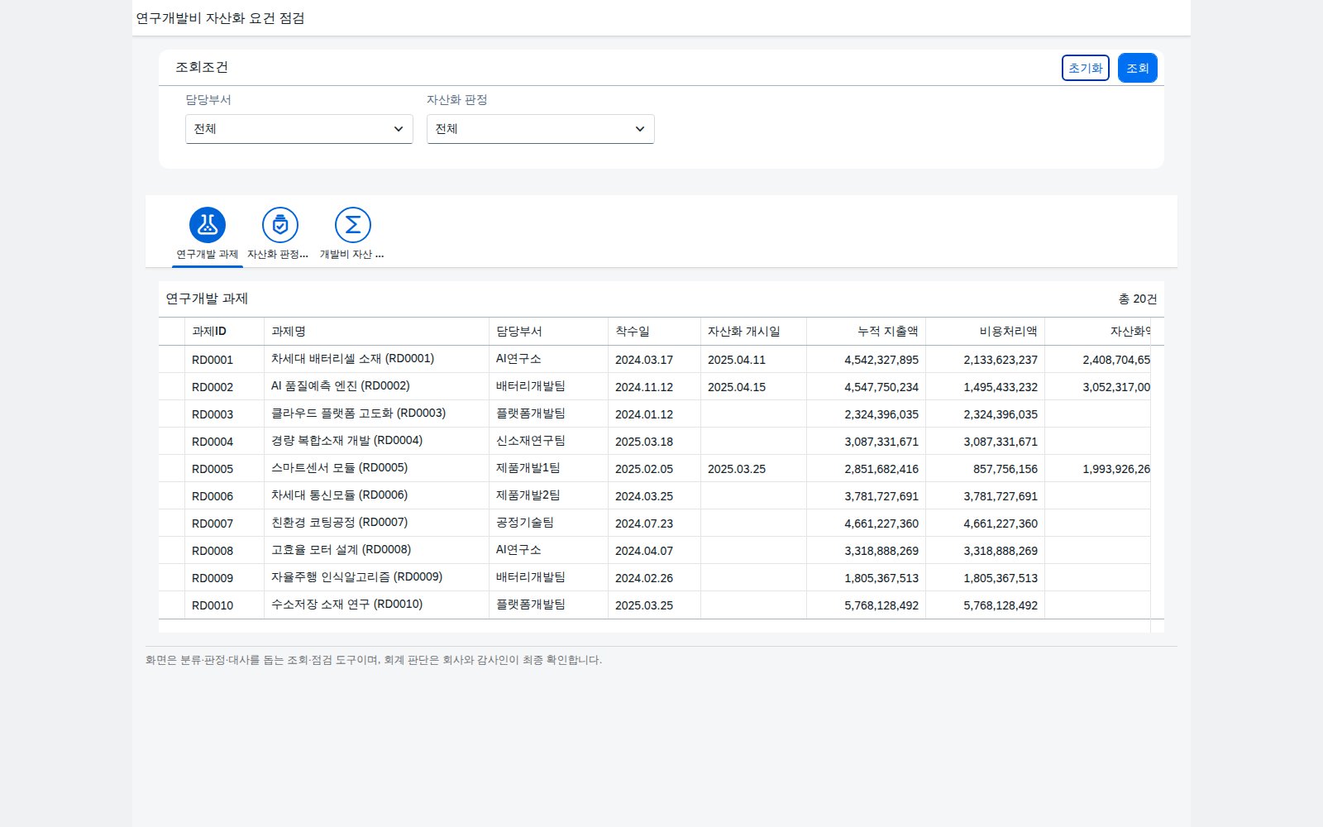Click cumulative amount 2,851,682,416

click(881, 469)
